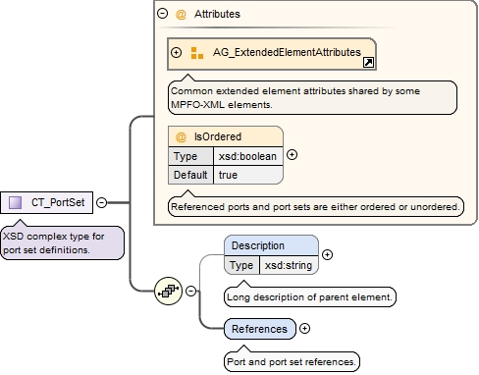The height and width of the screenshot is (375, 479).
Task: Expand the Description element
Action: 327,254
